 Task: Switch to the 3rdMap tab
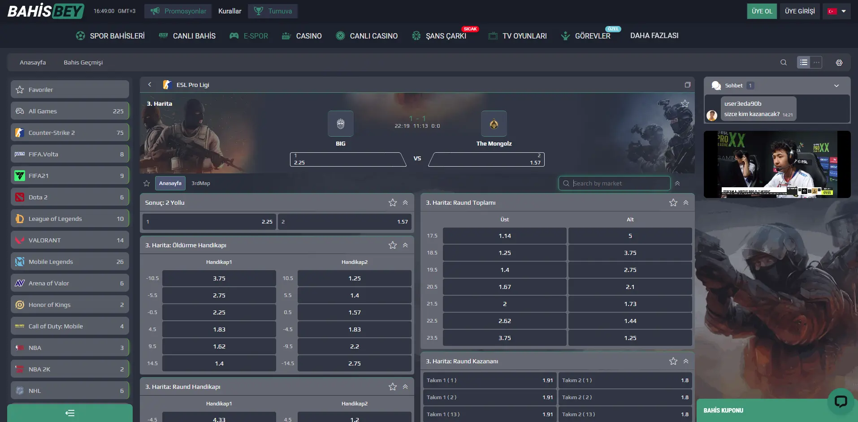click(200, 183)
